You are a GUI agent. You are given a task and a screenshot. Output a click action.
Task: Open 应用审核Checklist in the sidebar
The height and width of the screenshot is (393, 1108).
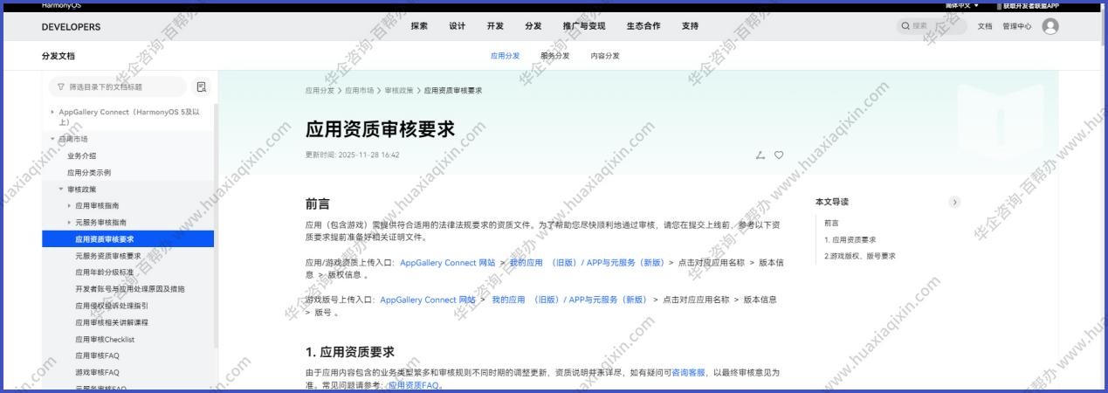tap(105, 339)
